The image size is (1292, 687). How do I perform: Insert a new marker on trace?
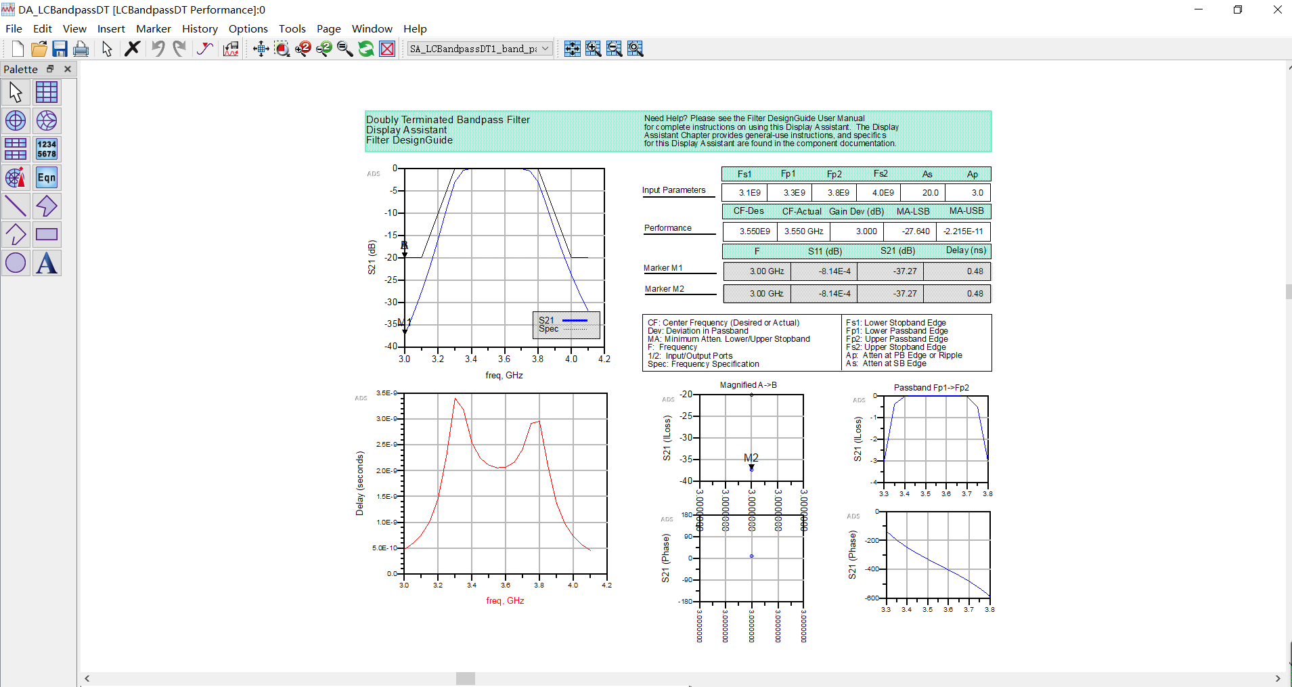coord(205,49)
